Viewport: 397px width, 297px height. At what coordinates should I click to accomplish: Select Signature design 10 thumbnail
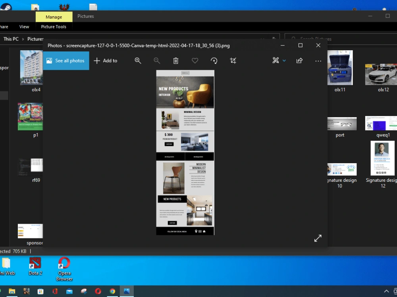[342, 169]
